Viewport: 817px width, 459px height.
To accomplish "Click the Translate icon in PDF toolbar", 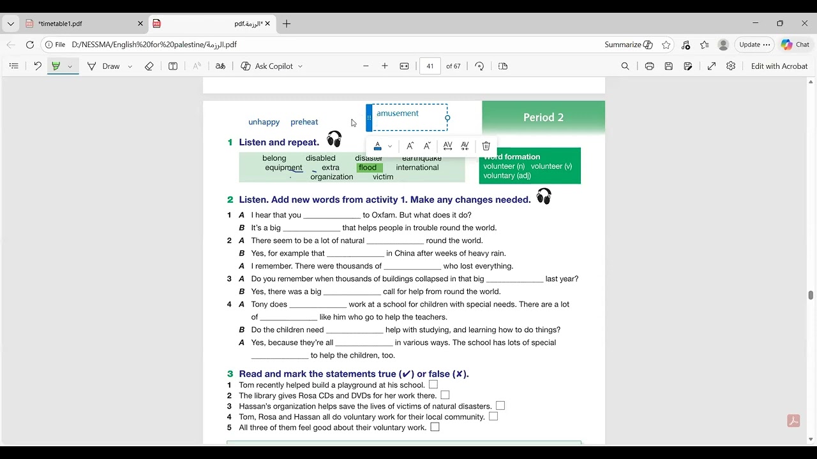I will (220, 66).
